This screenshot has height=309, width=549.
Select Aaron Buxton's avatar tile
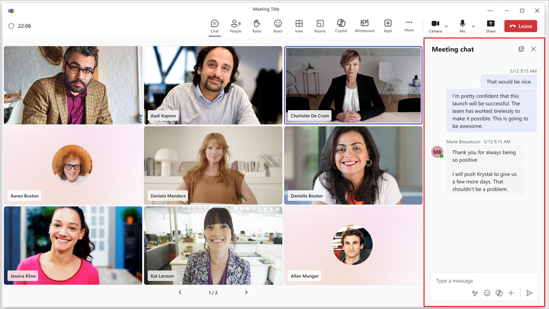[73, 165]
